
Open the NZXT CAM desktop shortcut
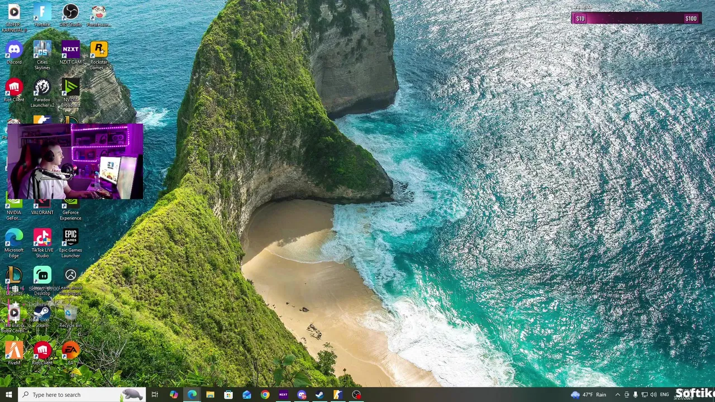point(70,53)
